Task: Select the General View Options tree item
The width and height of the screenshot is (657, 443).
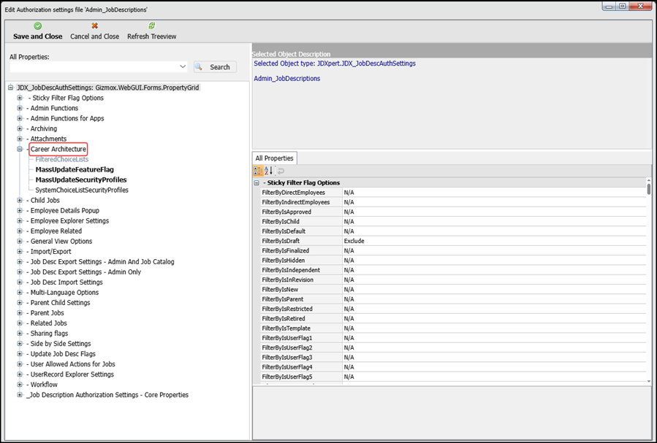Action: click(x=61, y=242)
